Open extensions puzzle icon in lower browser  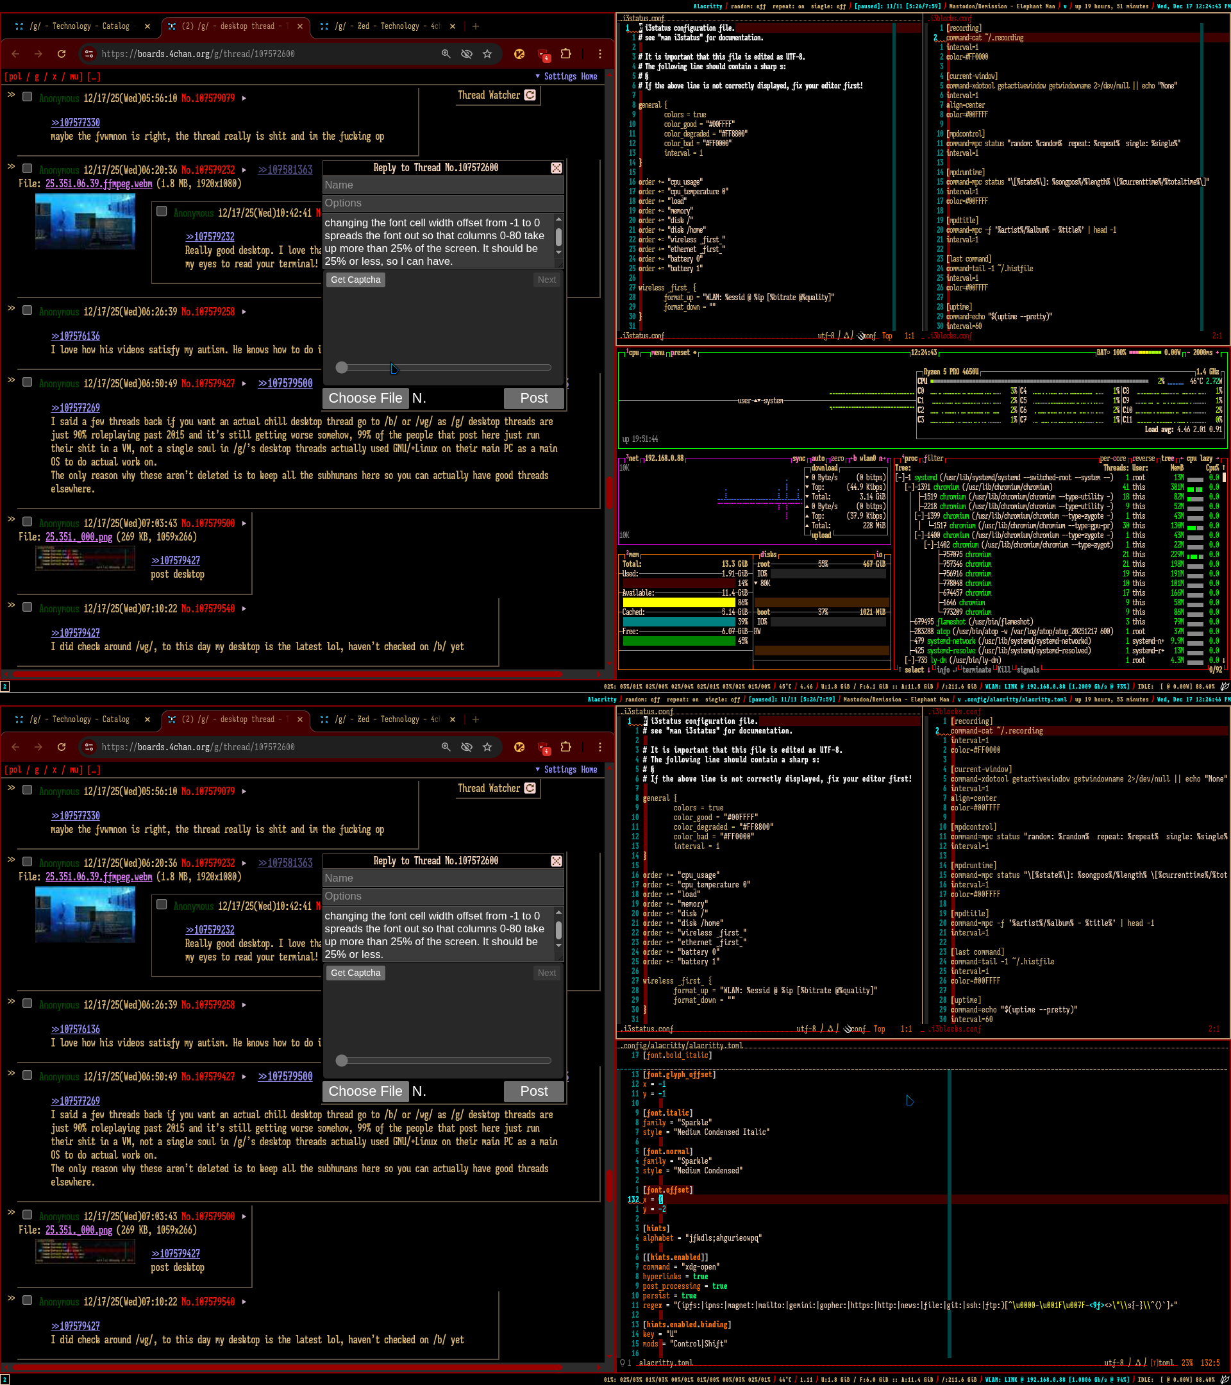(x=565, y=747)
